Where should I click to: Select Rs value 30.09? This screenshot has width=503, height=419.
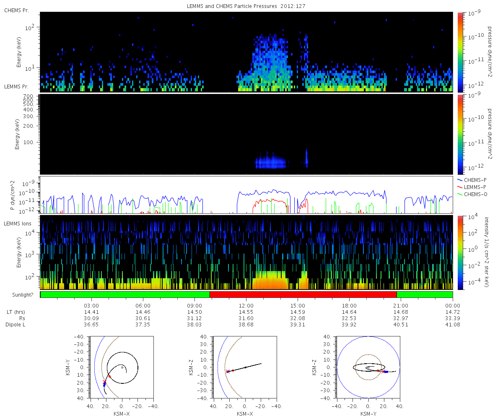pos(91,318)
